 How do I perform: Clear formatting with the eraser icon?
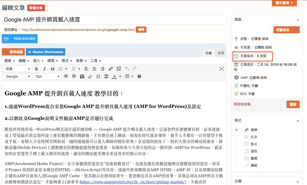[90, 76]
